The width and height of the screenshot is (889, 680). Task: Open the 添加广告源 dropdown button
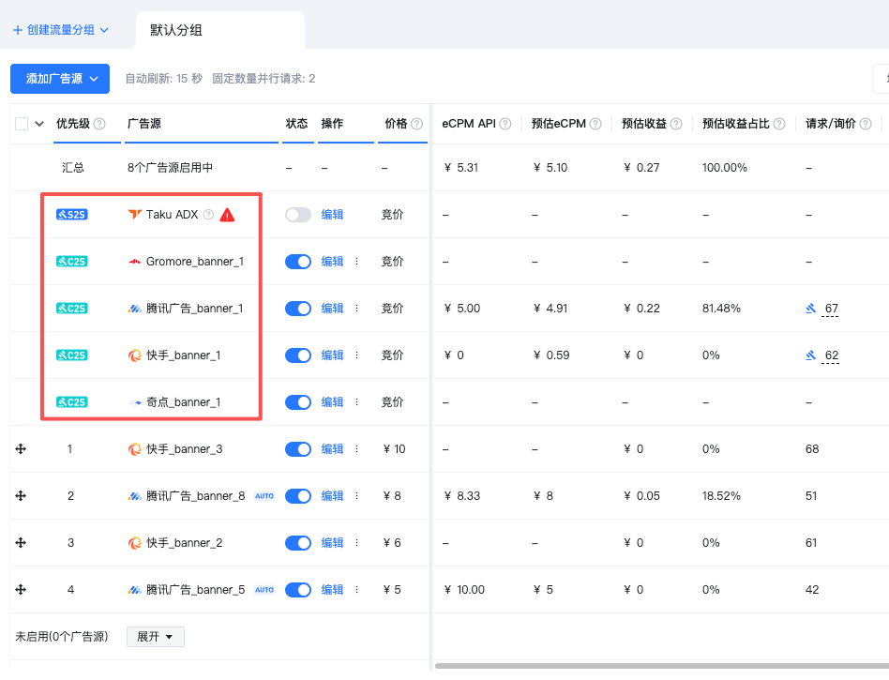[x=60, y=79]
